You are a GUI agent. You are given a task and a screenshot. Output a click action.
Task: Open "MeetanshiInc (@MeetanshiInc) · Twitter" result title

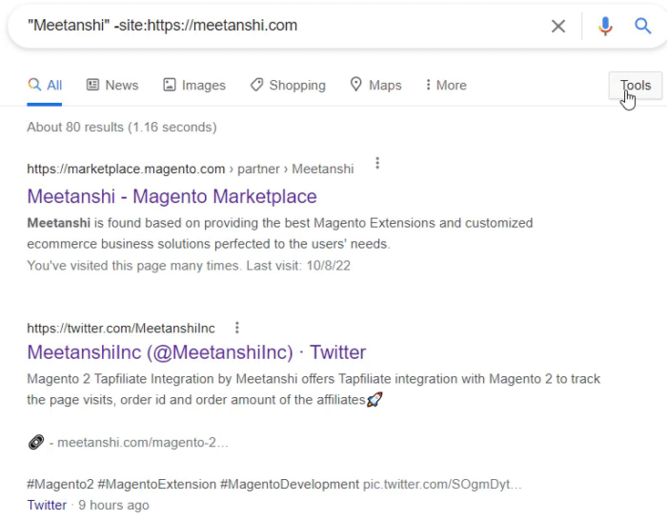point(196,352)
